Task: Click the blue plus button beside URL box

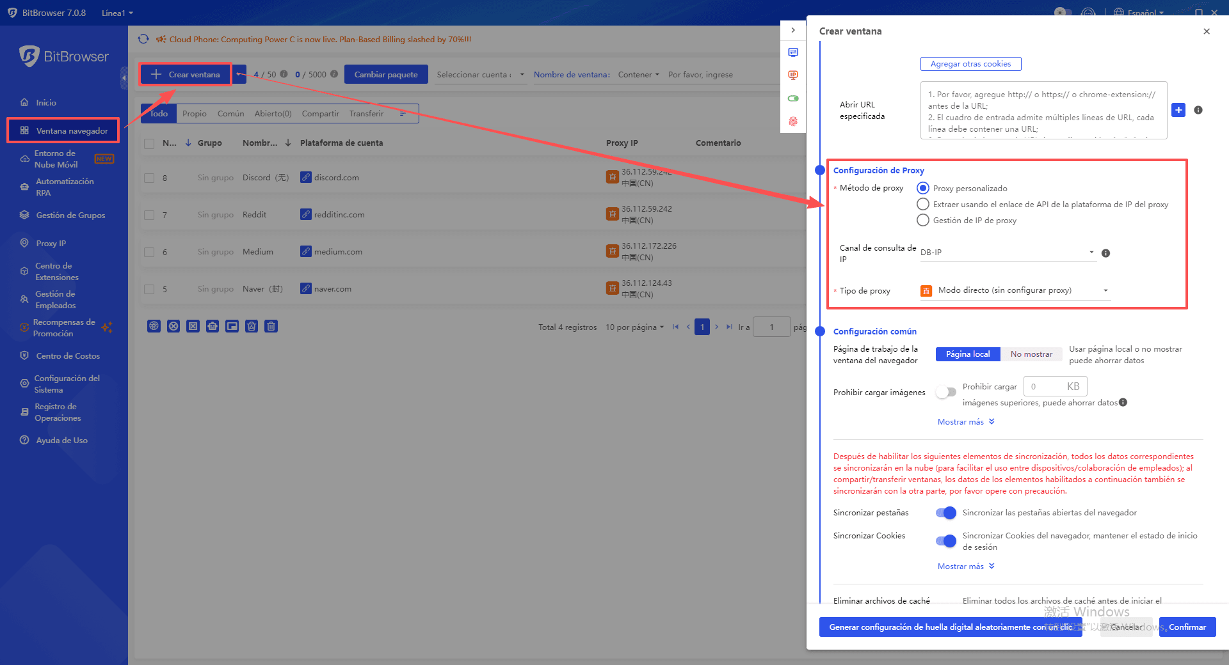Action: click(x=1178, y=110)
